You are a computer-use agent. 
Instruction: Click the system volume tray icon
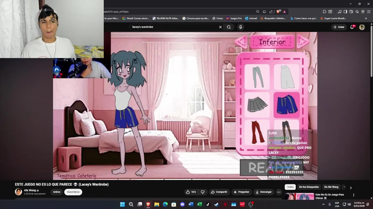coord(349,204)
